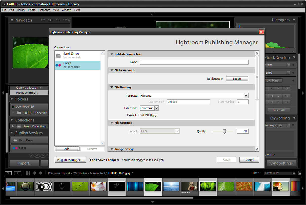
Task: Click the Flickr icon under Publish Services panel
Action: click(15, 148)
